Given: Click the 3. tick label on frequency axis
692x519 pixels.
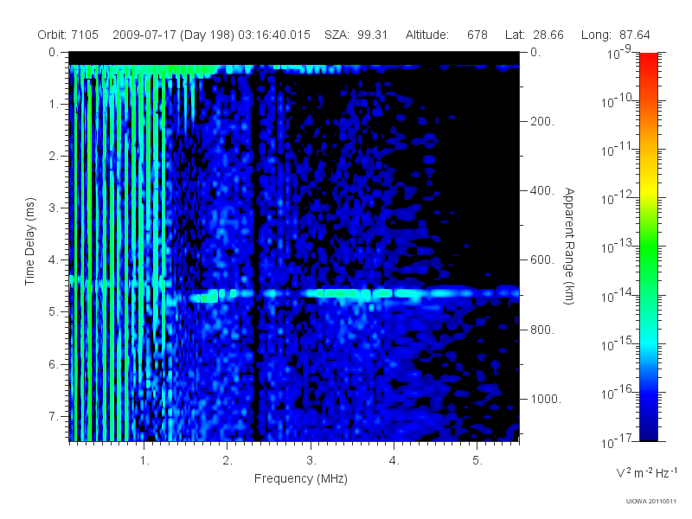Looking at the screenshot, I should click(x=311, y=461).
